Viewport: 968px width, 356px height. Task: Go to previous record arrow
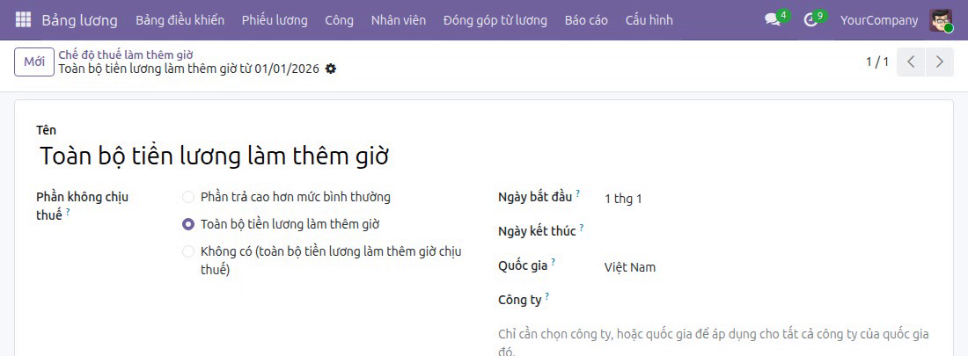[x=911, y=62]
